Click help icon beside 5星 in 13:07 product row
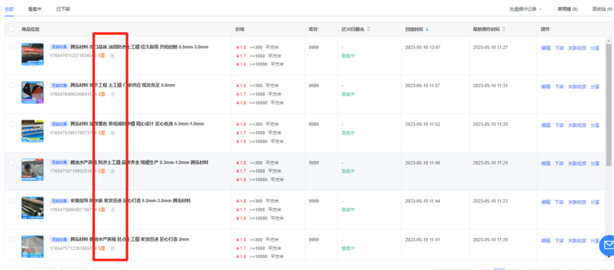This screenshot has width=614, height=270. click(x=112, y=56)
